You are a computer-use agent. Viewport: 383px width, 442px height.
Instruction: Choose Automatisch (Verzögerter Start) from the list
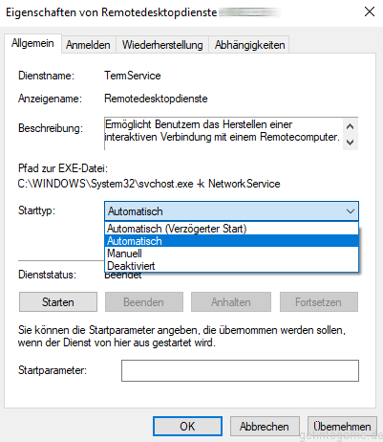click(x=231, y=229)
